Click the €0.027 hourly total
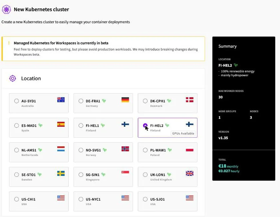Screen dimensions: 280x217 [x=229, y=171]
